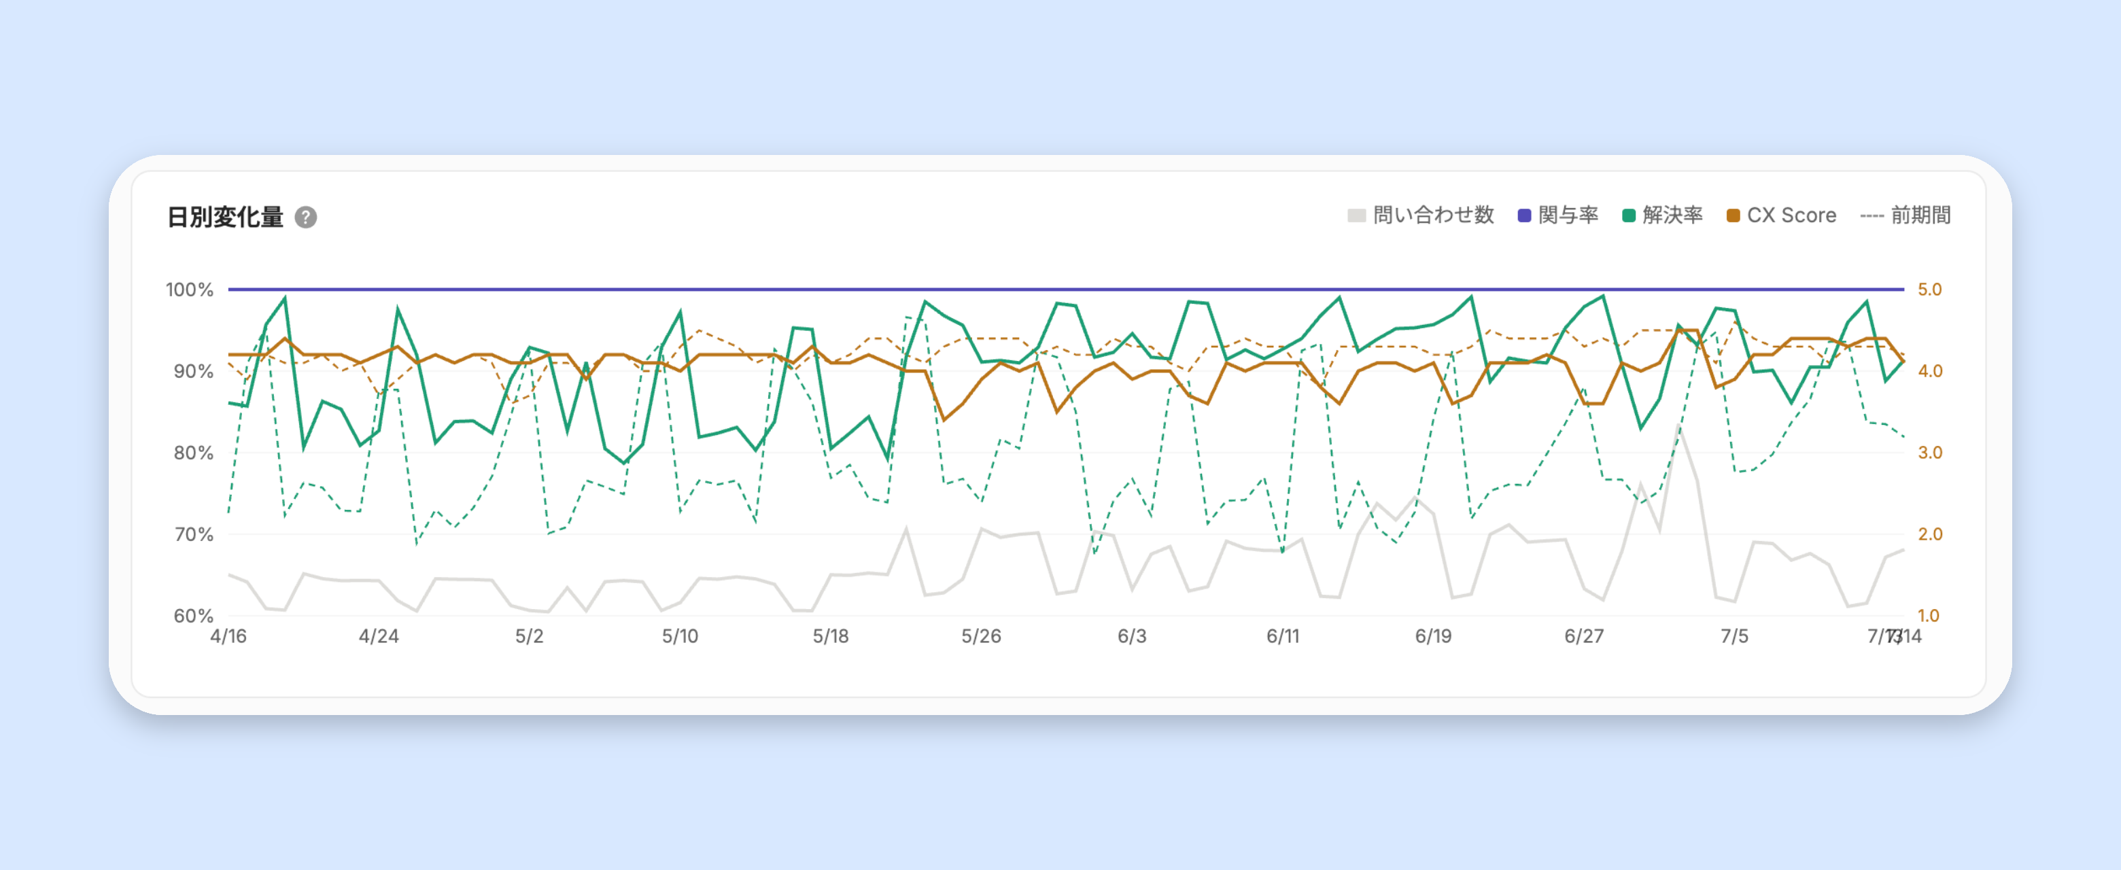Click the 6/19 date label

[x=1434, y=636]
